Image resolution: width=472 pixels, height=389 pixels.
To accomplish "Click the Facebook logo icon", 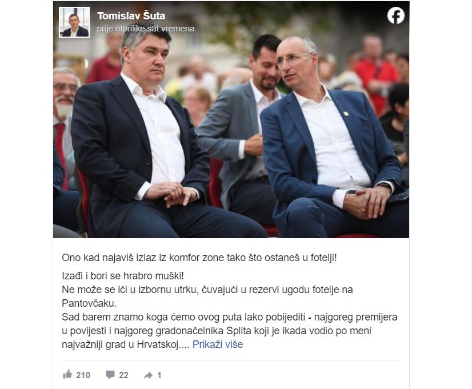I will (395, 15).
